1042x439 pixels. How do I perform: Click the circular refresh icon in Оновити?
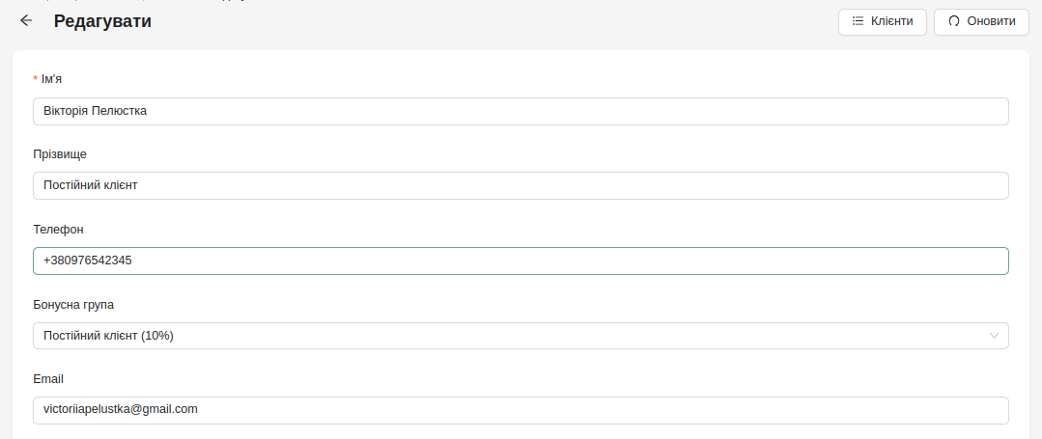pos(953,21)
